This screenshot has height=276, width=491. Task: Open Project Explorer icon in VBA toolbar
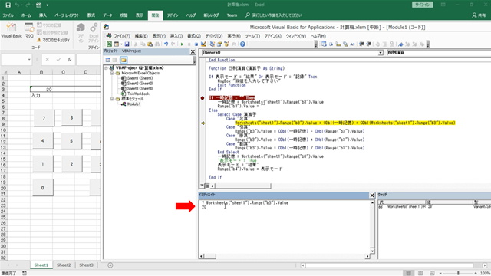[213, 44]
